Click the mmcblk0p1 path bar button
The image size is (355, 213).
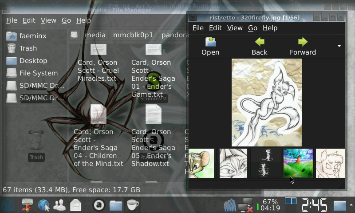point(133,35)
